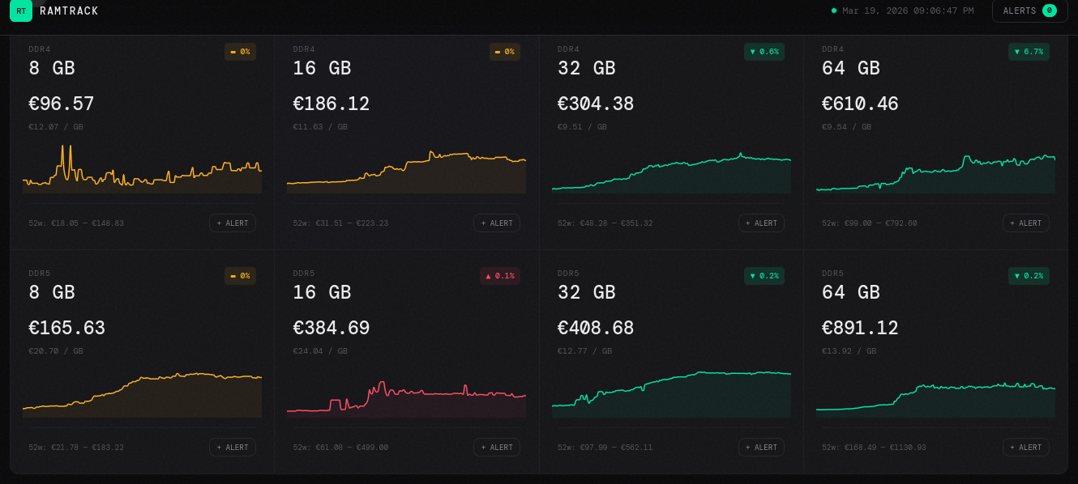Viewport: 1078px width, 484px height.
Task: Add alert for DDR4 64 GB
Action: point(1025,223)
